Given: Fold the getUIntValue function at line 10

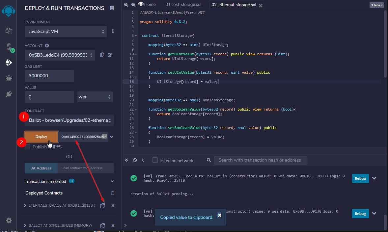Looking at the screenshot, I should pyautogui.click(x=136, y=54).
